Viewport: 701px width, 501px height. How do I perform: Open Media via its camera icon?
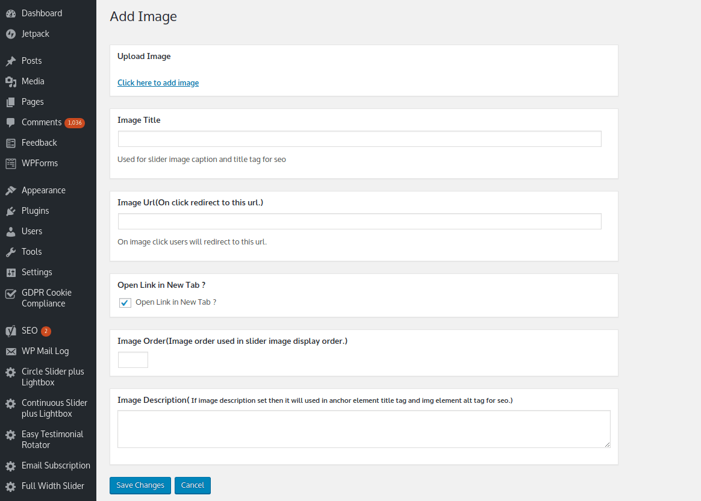point(11,81)
